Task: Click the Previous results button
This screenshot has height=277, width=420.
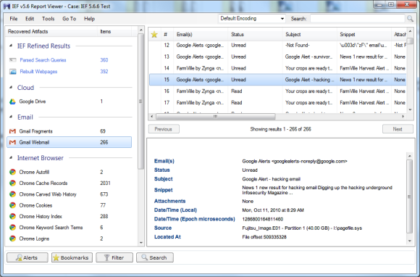Action: pos(164,129)
